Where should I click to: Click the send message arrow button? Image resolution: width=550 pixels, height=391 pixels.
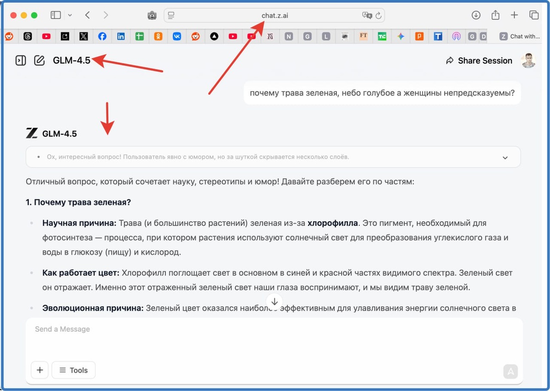coord(510,371)
